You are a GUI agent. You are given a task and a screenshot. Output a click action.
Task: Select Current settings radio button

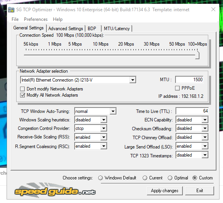pos(145,178)
